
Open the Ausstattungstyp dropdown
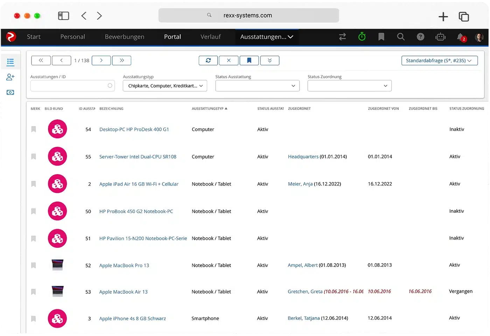165,86
